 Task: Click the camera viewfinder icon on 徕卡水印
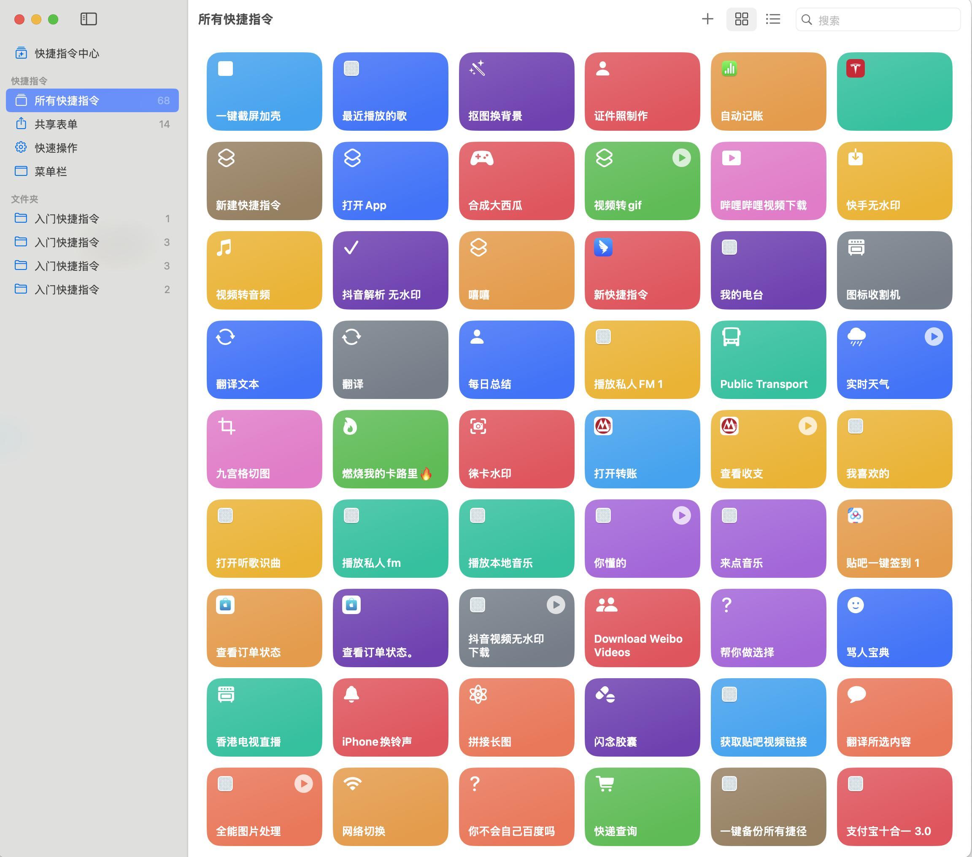[x=478, y=426]
